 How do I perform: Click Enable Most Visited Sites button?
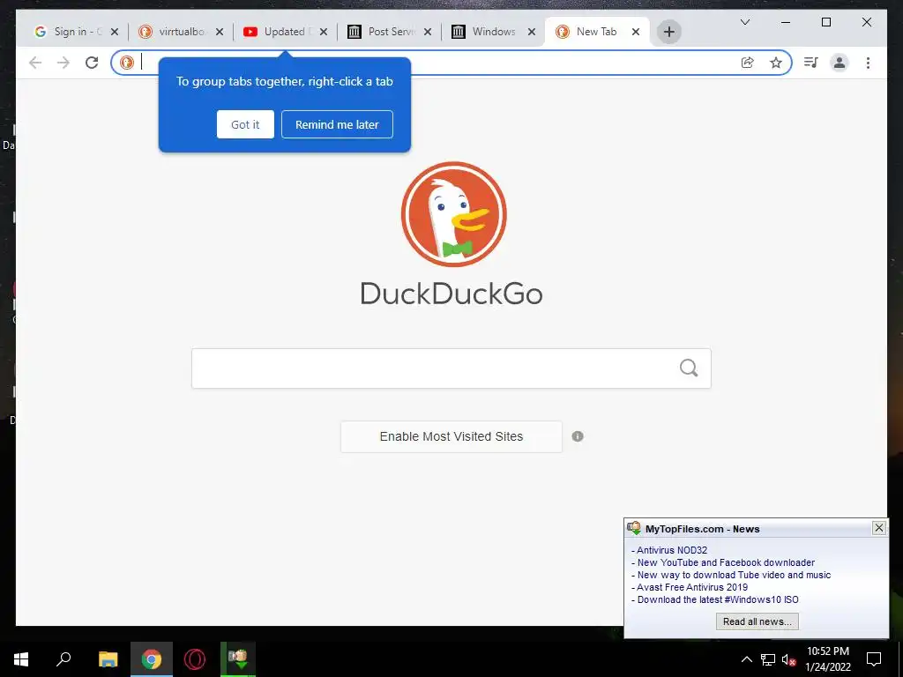(451, 436)
